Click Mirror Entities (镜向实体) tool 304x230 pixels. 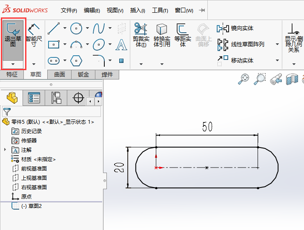[235, 28]
